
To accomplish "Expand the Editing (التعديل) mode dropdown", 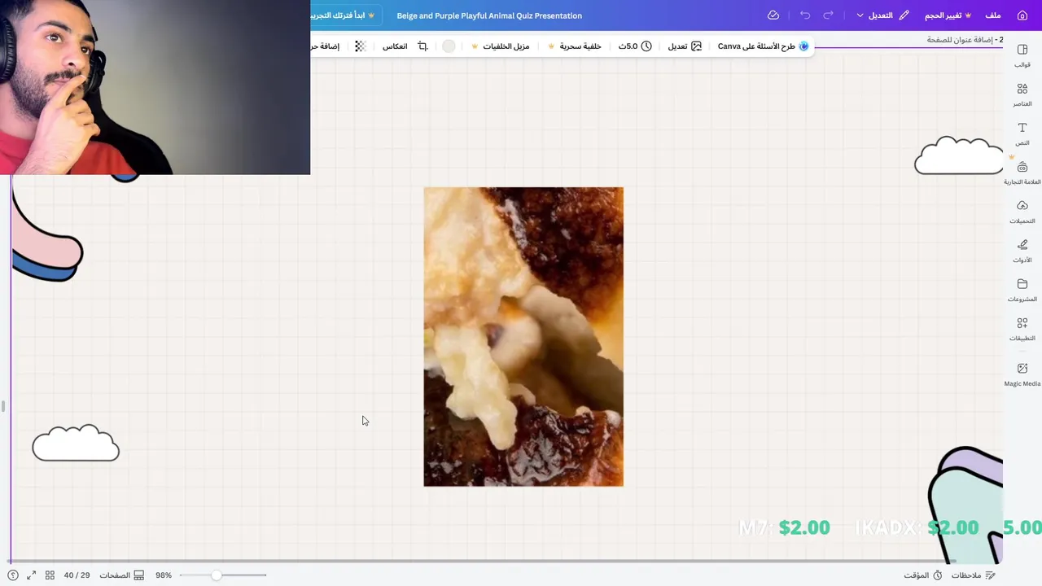I will 882,15.
